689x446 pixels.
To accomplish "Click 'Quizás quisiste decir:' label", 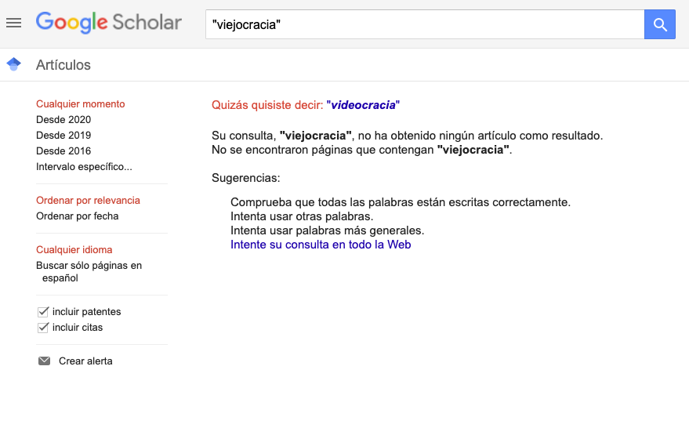I will (x=267, y=105).
